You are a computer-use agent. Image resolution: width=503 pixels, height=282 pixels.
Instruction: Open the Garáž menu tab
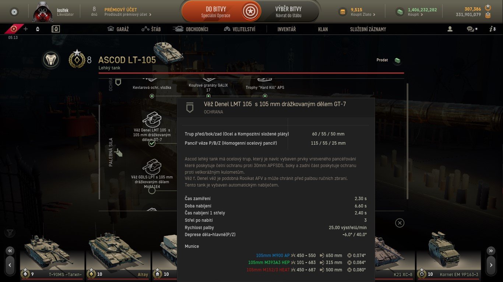click(x=118, y=29)
